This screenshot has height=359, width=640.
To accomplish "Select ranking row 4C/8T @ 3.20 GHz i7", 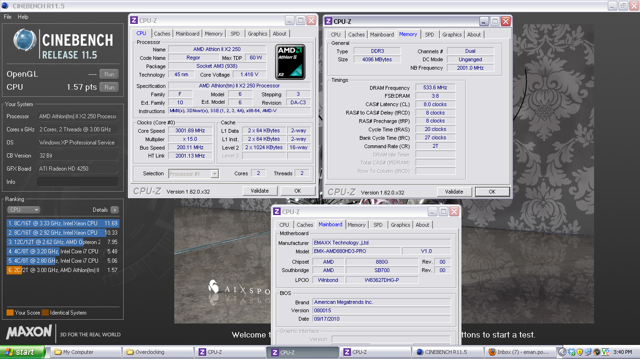I will [x=63, y=251].
